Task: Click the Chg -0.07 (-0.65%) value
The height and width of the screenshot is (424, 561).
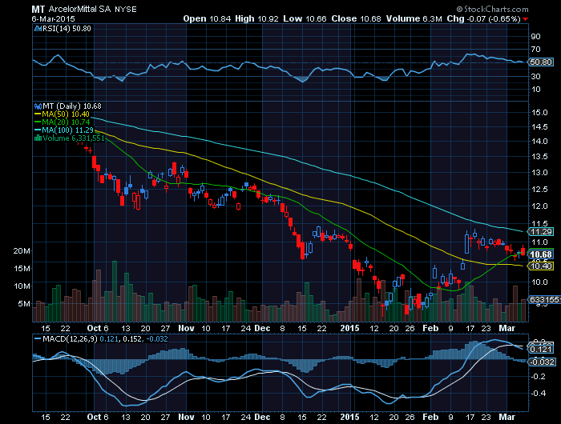Action: click(x=483, y=18)
